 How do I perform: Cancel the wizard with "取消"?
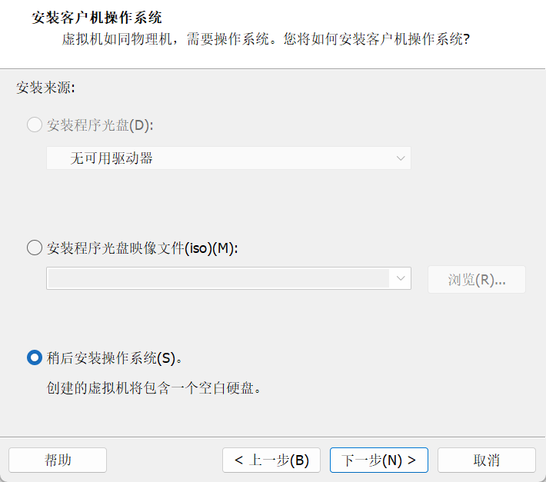coord(486,460)
